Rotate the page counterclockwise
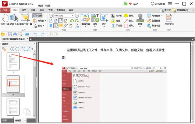The image size is (195, 124). [x=72, y=21]
